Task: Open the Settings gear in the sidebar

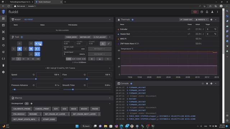Action: (x=3, y=72)
